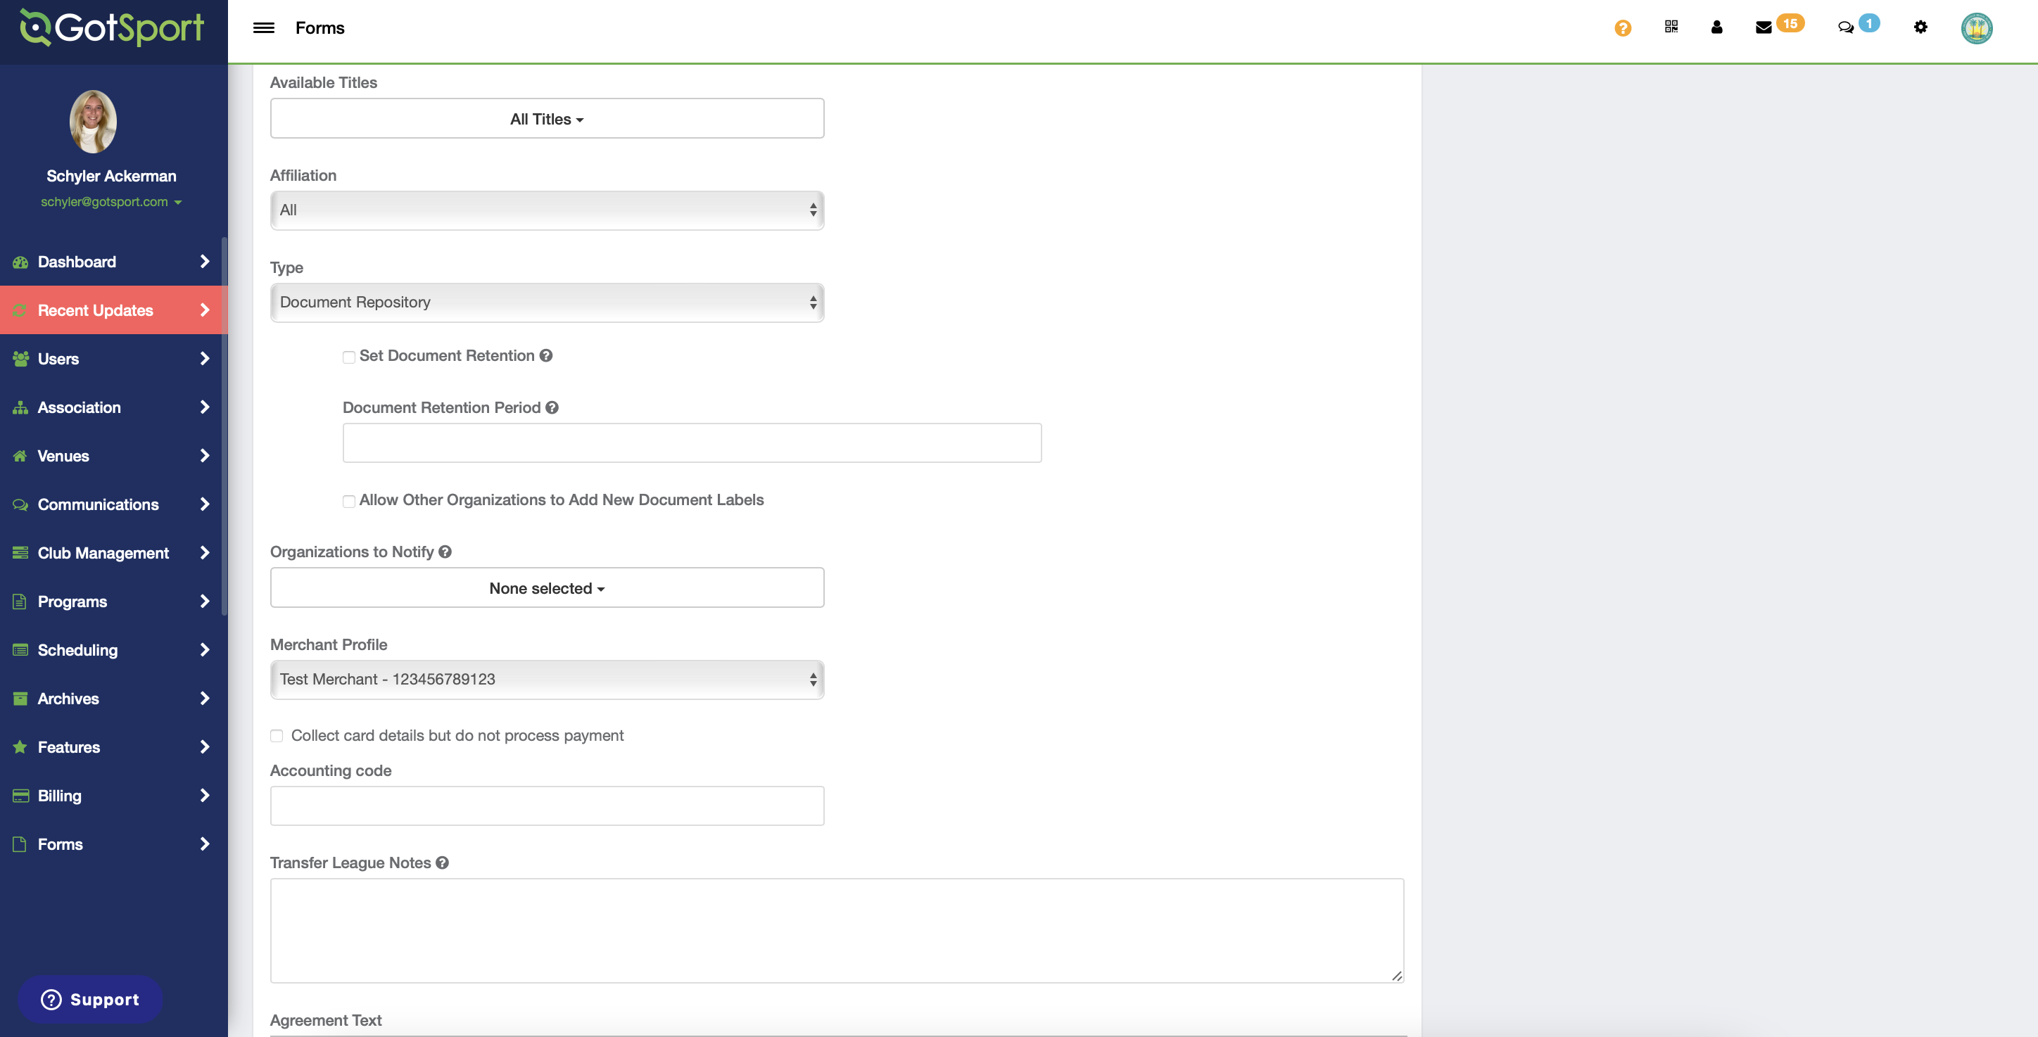
Task: Open the chat bubbles icon
Action: point(1846,27)
